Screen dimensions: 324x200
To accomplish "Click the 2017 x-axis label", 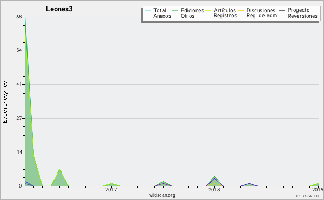I will [111, 189].
